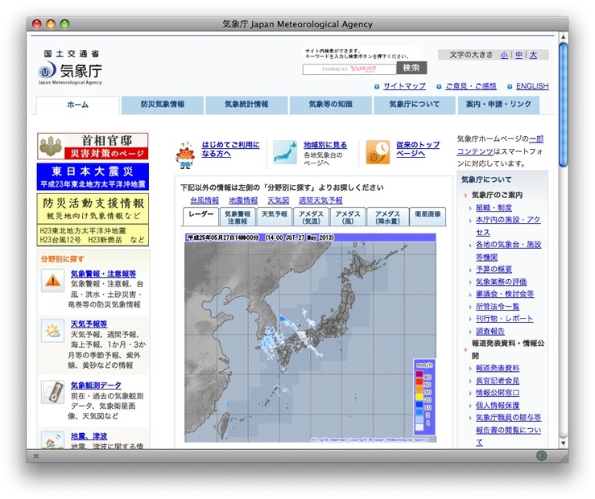Open the 個人情報保護 sidebar link
Viewport: 595px width, 499px height.
click(498, 406)
